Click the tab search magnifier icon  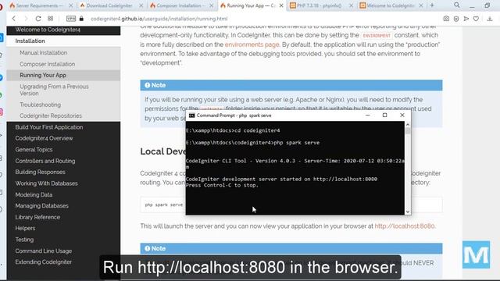coord(457,5)
